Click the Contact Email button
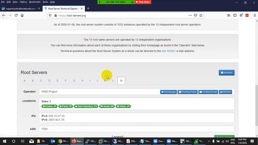258x145 pixels. (x=208, y=92)
